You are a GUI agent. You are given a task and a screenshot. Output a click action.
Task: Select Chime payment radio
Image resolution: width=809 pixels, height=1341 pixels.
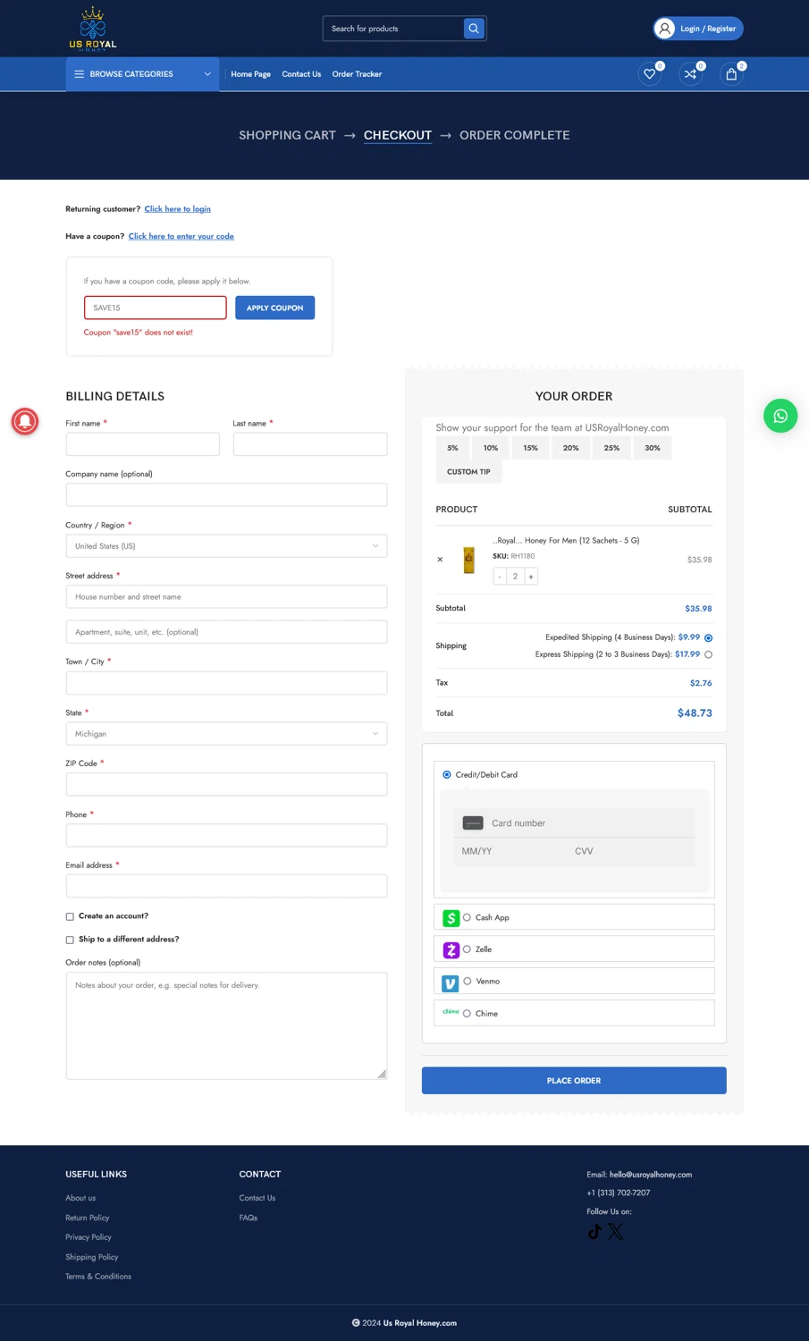(467, 1014)
